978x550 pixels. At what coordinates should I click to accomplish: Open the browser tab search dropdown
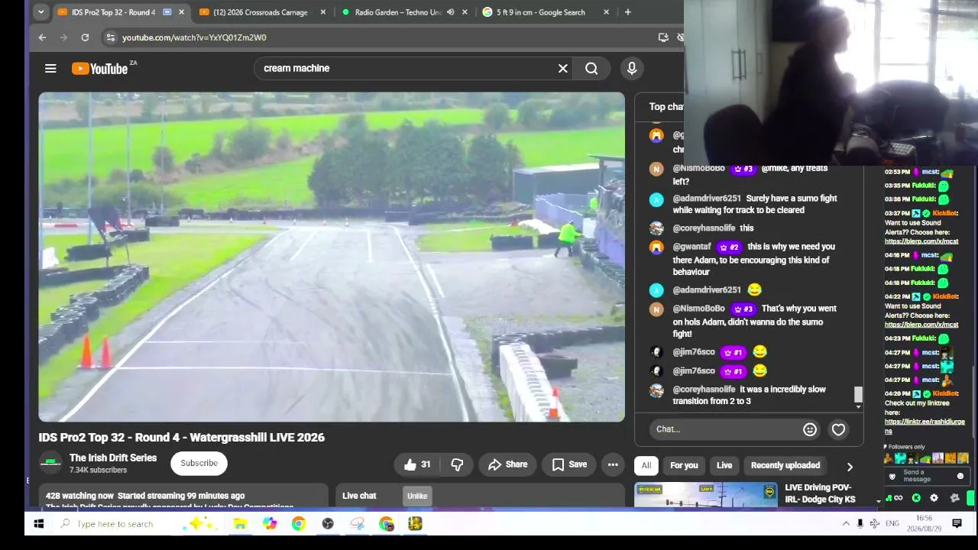point(40,12)
